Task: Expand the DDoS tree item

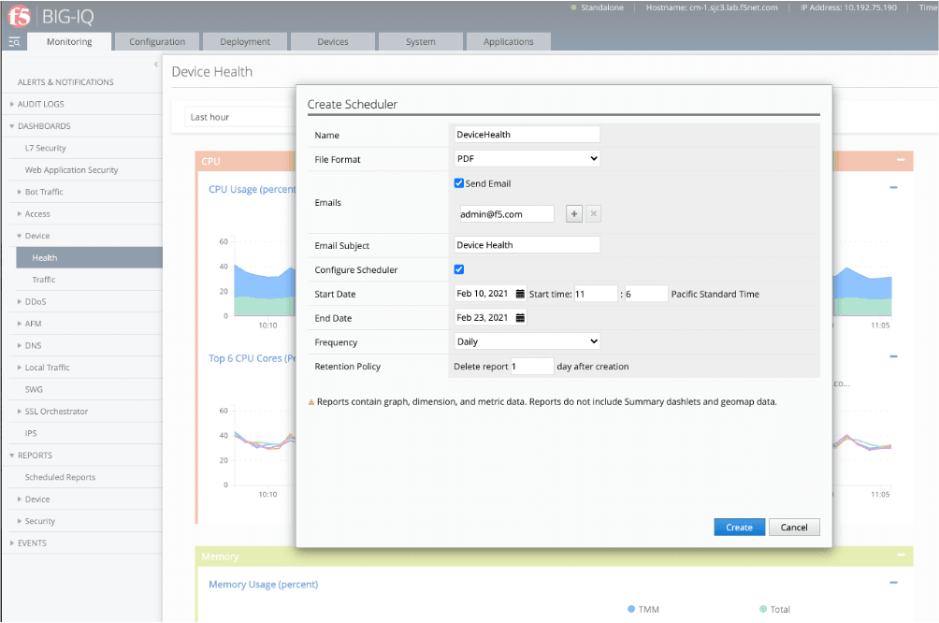Action: 37,301
